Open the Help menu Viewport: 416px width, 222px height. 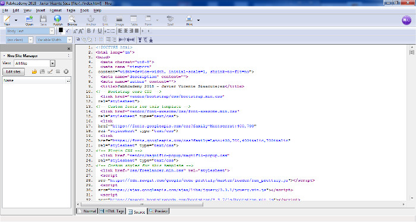coord(97,11)
